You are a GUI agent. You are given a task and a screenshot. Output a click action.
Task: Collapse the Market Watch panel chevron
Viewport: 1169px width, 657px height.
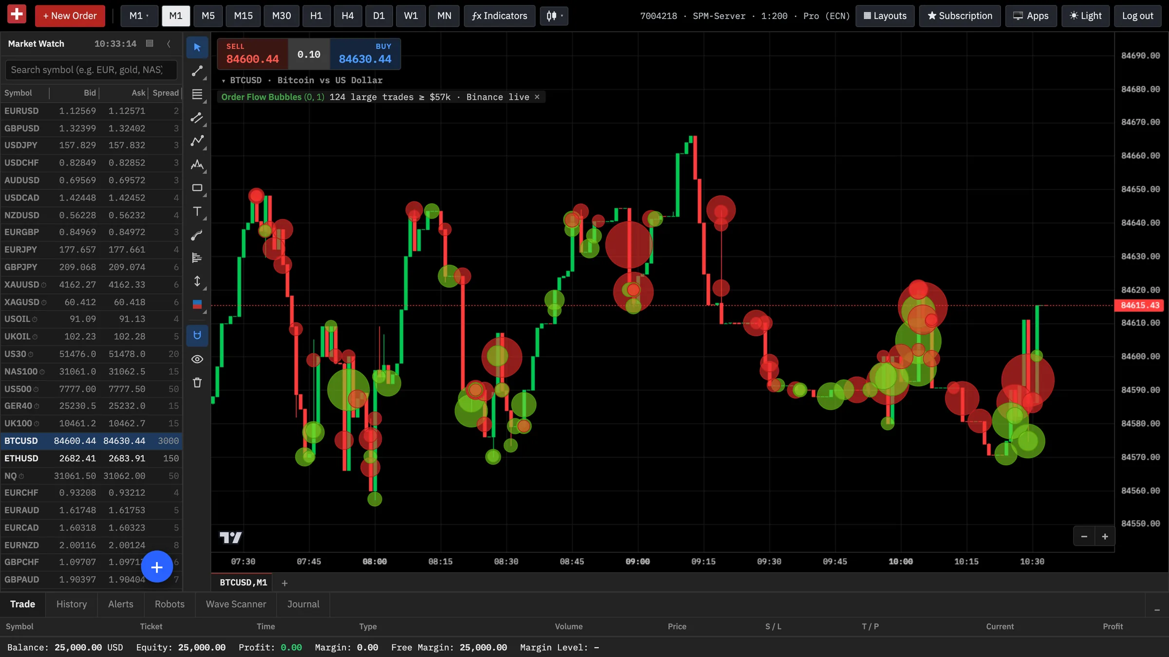pyautogui.click(x=169, y=44)
